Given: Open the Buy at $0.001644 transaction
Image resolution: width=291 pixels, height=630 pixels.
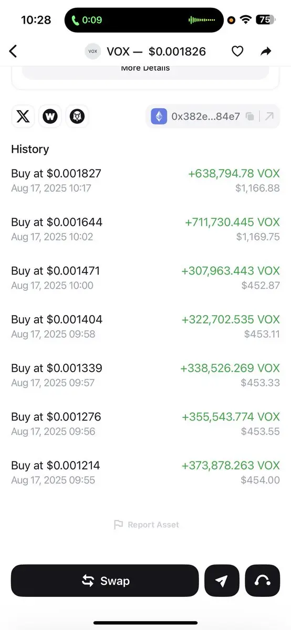Looking at the screenshot, I should (145, 229).
